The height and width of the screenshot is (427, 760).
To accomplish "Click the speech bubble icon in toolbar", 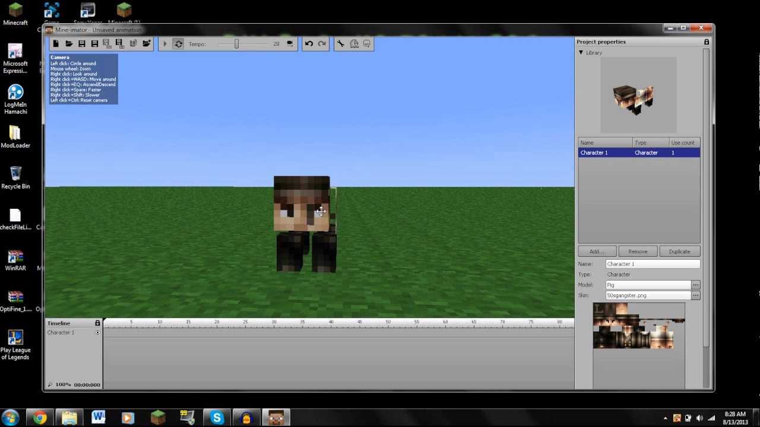I will [x=367, y=44].
